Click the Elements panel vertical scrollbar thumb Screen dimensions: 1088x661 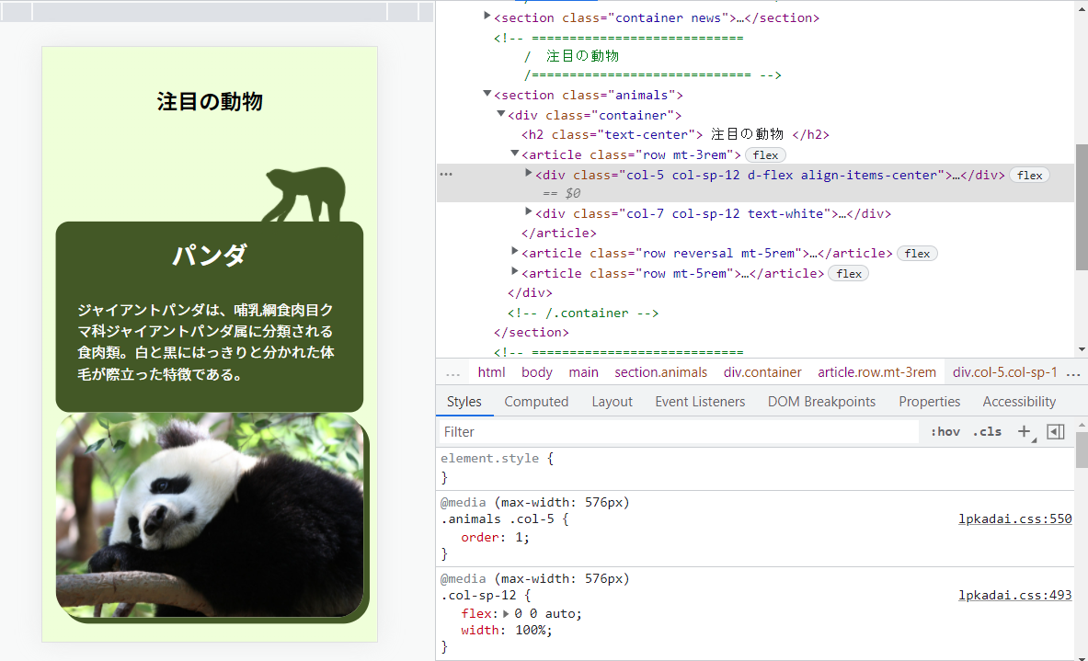pyautogui.click(x=1081, y=207)
